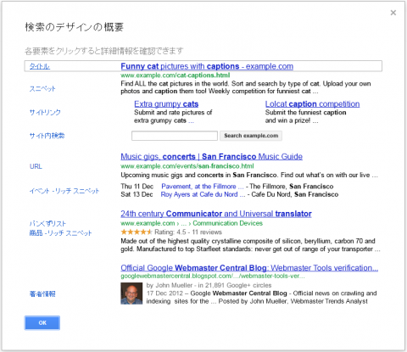Click the パンくずリスト link

pos(47,224)
